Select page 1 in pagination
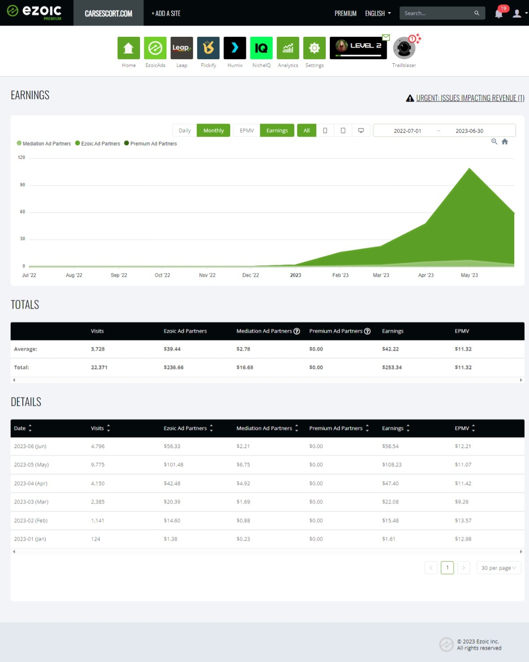Viewport: 529px width, 662px height. [447, 568]
